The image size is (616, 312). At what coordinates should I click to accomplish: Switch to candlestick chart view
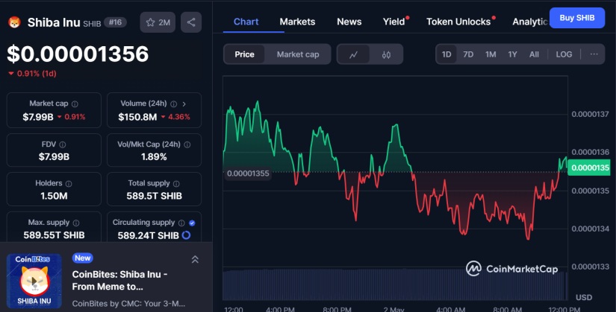click(386, 54)
